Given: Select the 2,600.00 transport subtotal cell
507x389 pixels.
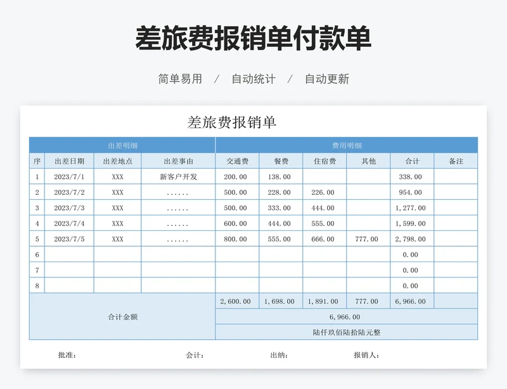Looking at the screenshot, I should point(237,301).
